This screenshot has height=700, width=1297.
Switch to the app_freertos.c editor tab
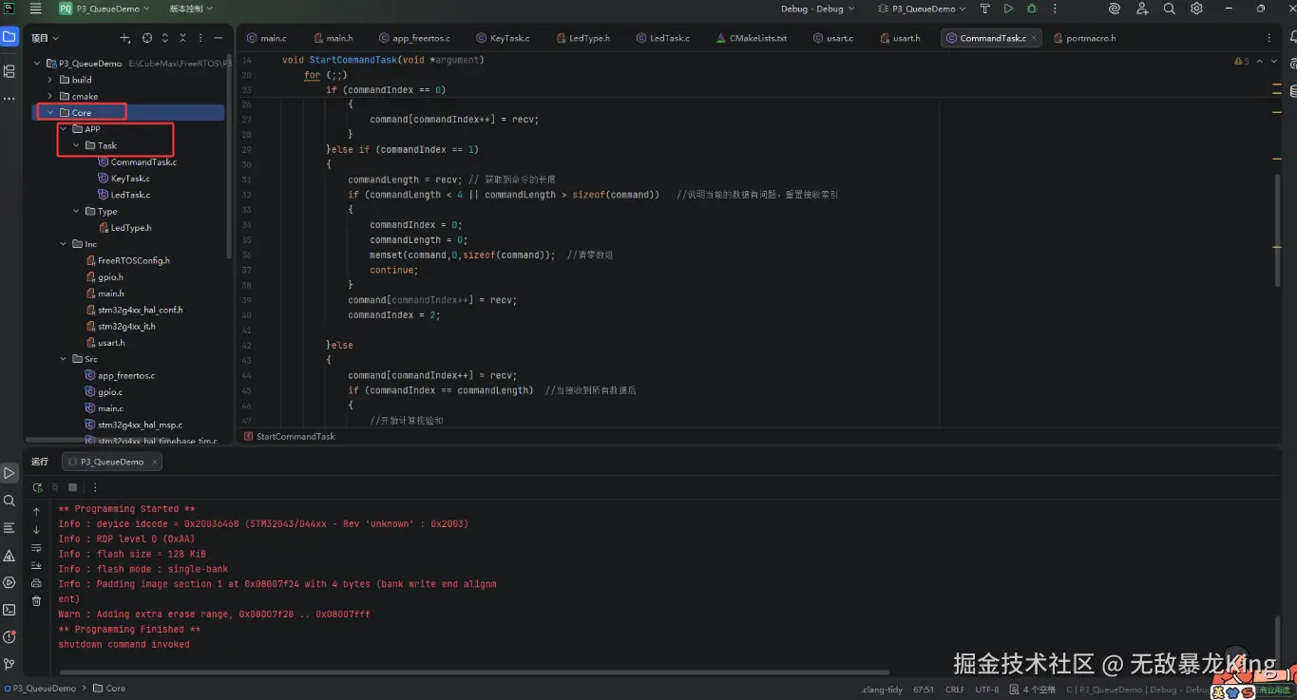pyautogui.click(x=420, y=39)
